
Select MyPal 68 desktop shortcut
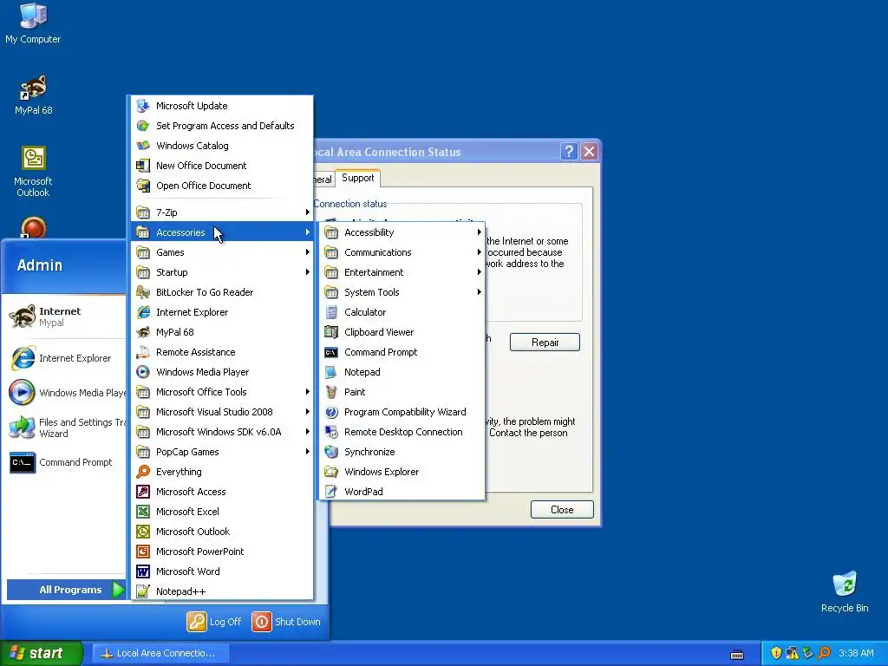[33, 95]
